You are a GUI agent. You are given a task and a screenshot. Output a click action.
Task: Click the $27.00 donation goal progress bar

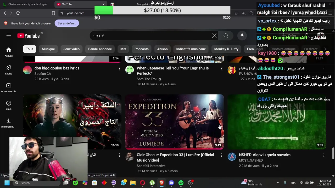pos(162,10)
